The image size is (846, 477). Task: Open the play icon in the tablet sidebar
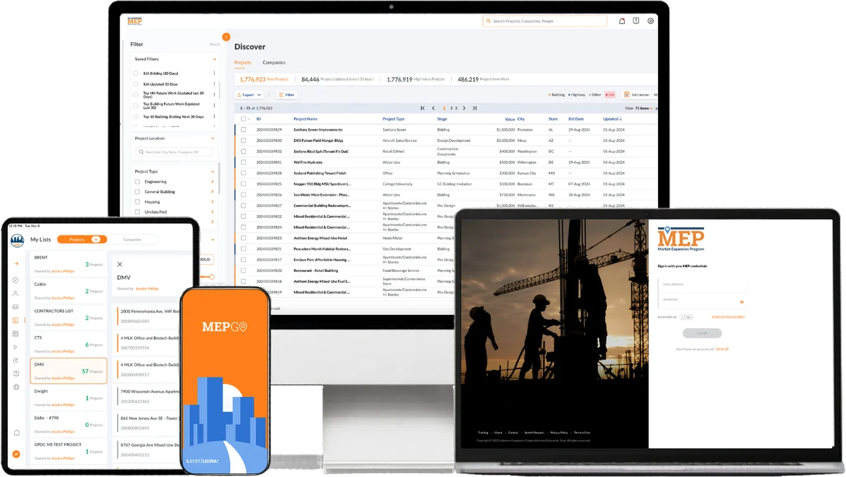pyautogui.click(x=16, y=348)
